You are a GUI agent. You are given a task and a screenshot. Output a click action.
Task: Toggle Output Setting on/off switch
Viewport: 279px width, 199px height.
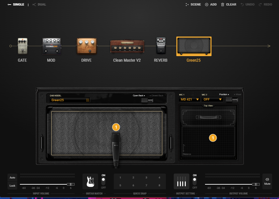pyautogui.click(x=195, y=181)
